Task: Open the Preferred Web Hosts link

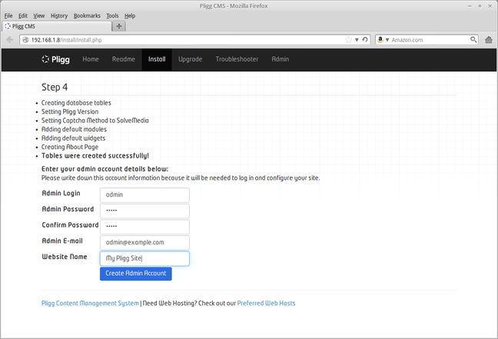Action: (x=266, y=303)
